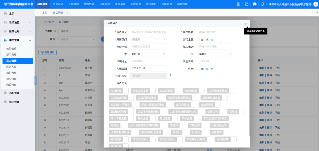The height and width of the screenshot is (151, 319).
Task: Check the 工程物资审核员 role box
Action: coord(231,91)
